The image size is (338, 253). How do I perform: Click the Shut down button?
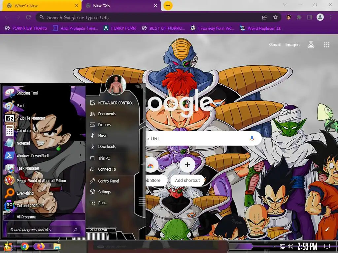click(x=98, y=230)
